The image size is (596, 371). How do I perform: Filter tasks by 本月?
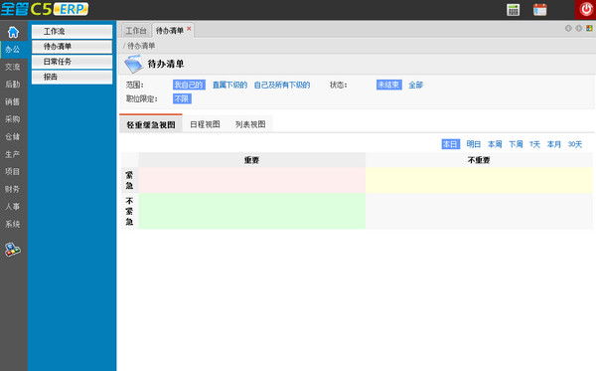point(554,144)
